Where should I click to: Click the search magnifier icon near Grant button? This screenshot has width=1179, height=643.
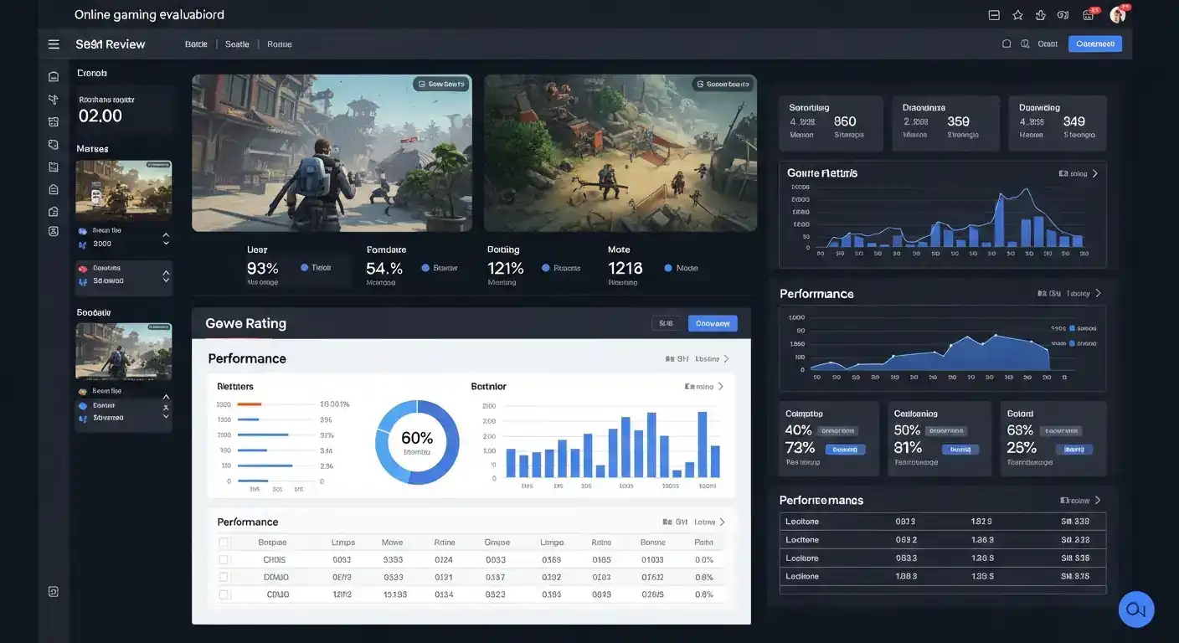[1025, 43]
